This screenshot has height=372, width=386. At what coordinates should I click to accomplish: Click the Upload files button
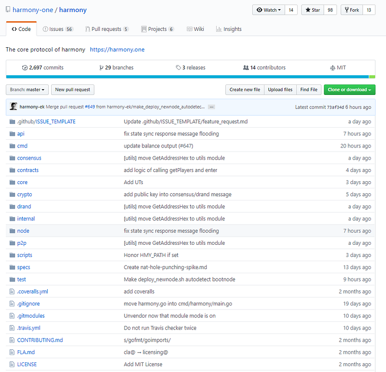pos(280,90)
